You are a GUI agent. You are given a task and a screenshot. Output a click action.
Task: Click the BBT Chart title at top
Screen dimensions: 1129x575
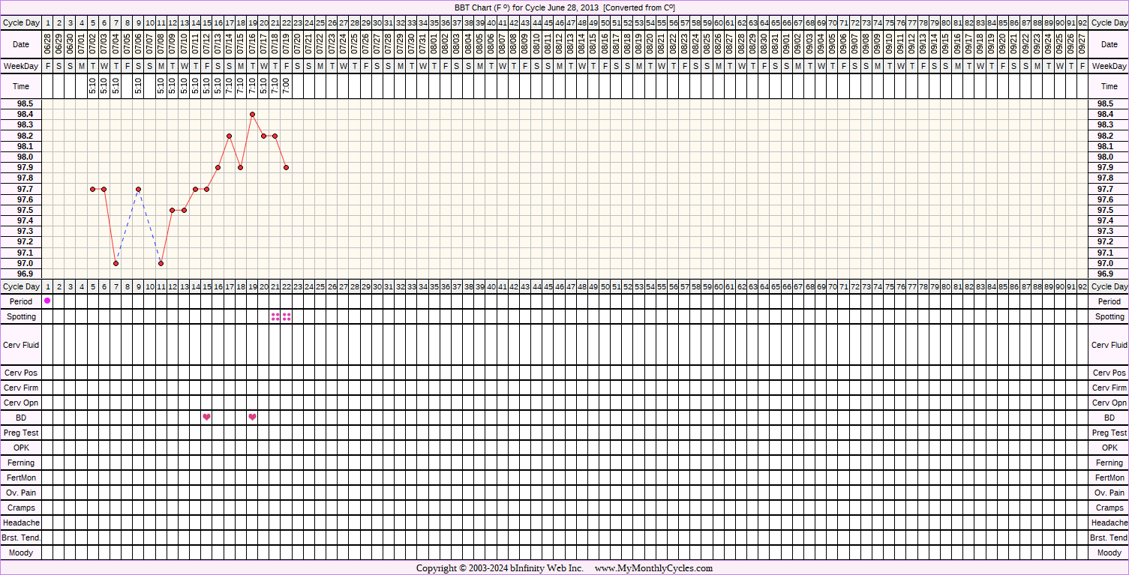tap(564, 7)
